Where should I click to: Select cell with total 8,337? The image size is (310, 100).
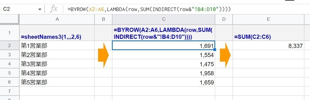pos(268,45)
